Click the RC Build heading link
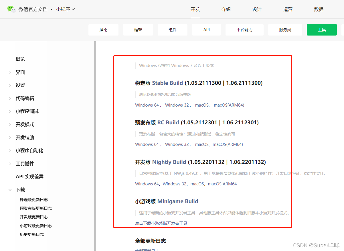Image resolution: width=344 pixels, height=251 pixels. pyautogui.click(x=168, y=123)
